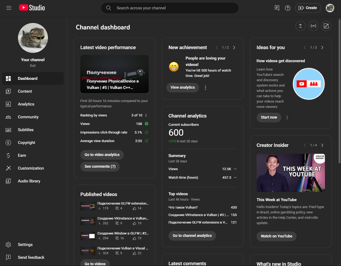
Task: Open the channel profile picture in the sidebar
Action: click(x=33, y=38)
